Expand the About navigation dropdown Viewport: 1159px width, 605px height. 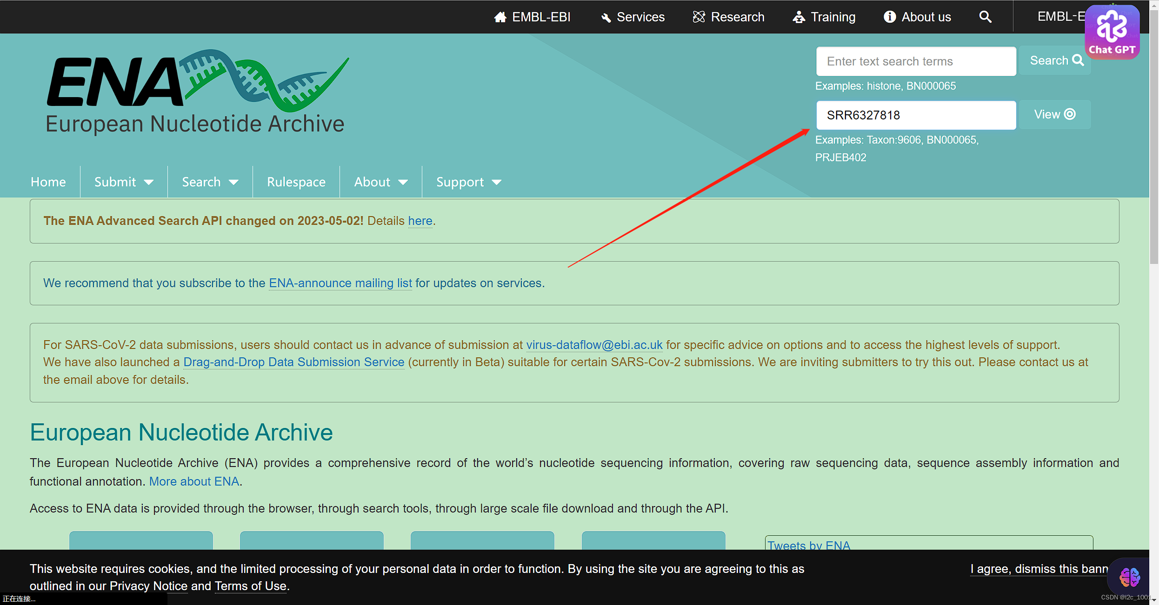pyautogui.click(x=380, y=182)
